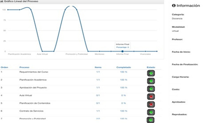Click 100 % completado for Contrato de Servicios

[124, 111]
